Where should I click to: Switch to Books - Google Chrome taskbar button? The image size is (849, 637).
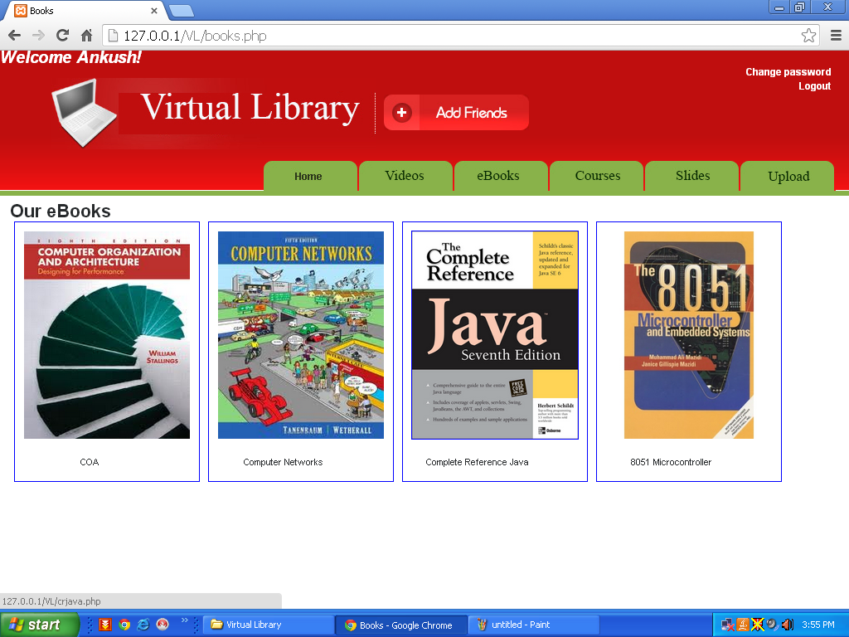click(x=400, y=625)
